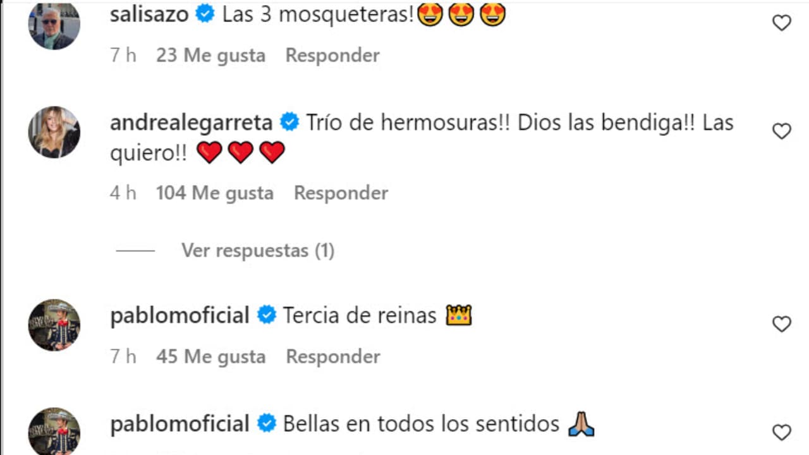809x455 pixels.
Task: View likes via '104 Me gusta'
Action: 215,193
